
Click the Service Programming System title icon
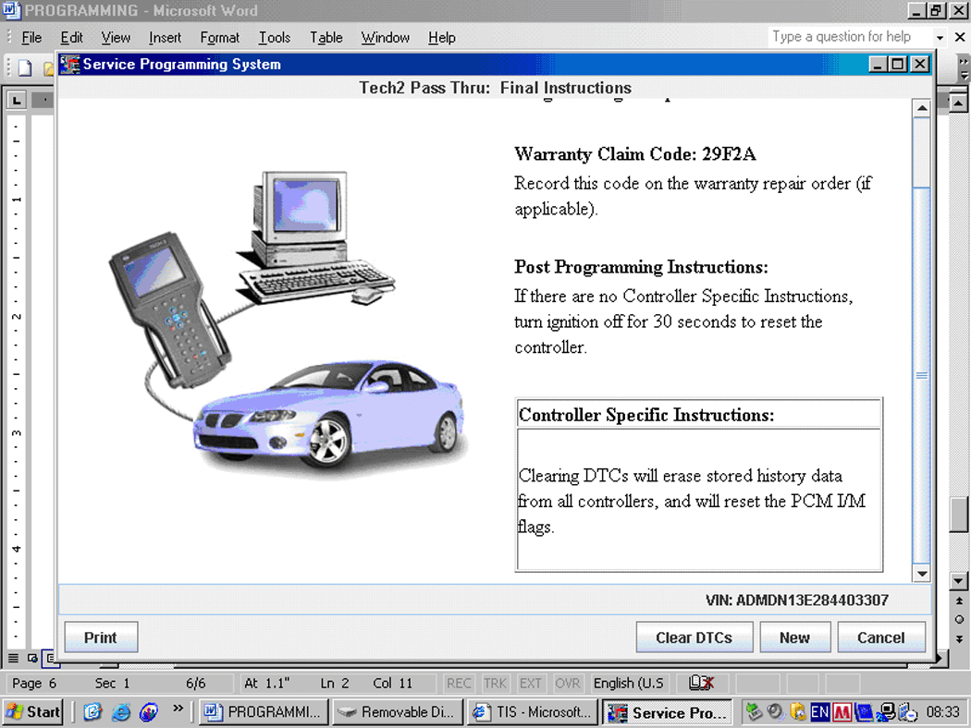70,65
